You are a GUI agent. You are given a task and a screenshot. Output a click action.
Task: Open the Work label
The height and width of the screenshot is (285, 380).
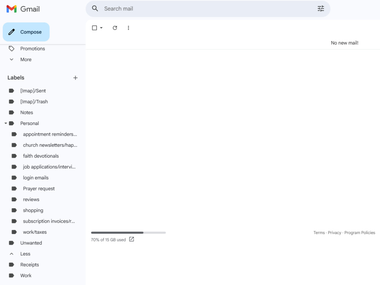26,275
